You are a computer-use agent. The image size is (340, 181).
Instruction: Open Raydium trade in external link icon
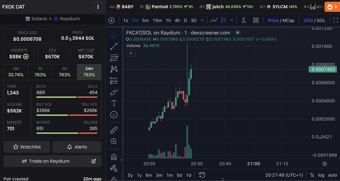click(94, 161)
